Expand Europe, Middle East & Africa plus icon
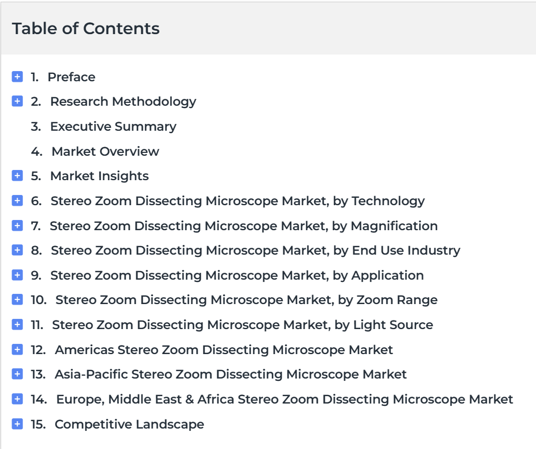Viewport: 536px width, 449px height. (x=17, y=399)
